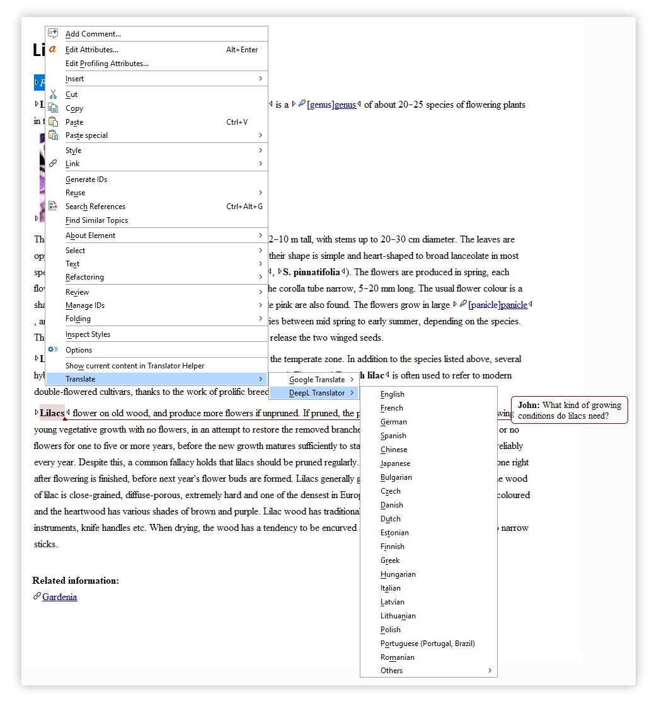
Task: Select Hungarian language option
Action: pos(428,574)
